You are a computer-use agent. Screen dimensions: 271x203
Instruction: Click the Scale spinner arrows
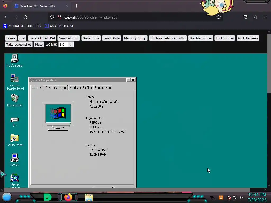pyautogui.click(x=70, y=44)
